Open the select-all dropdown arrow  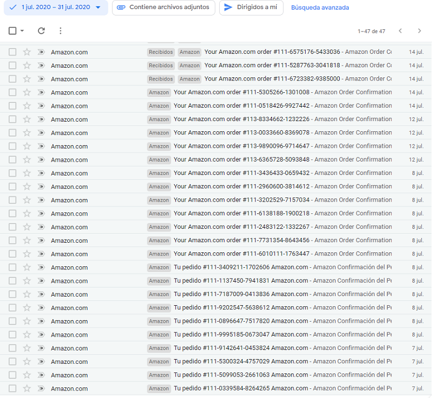coord(22,30)
